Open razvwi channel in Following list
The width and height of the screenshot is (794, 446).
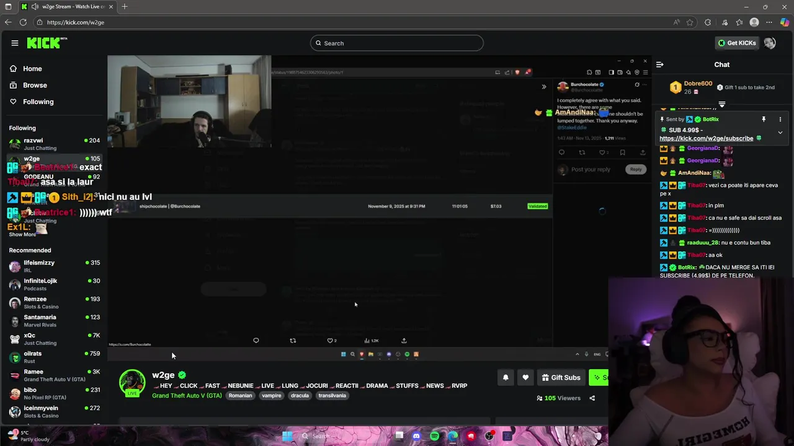point(55,144)
